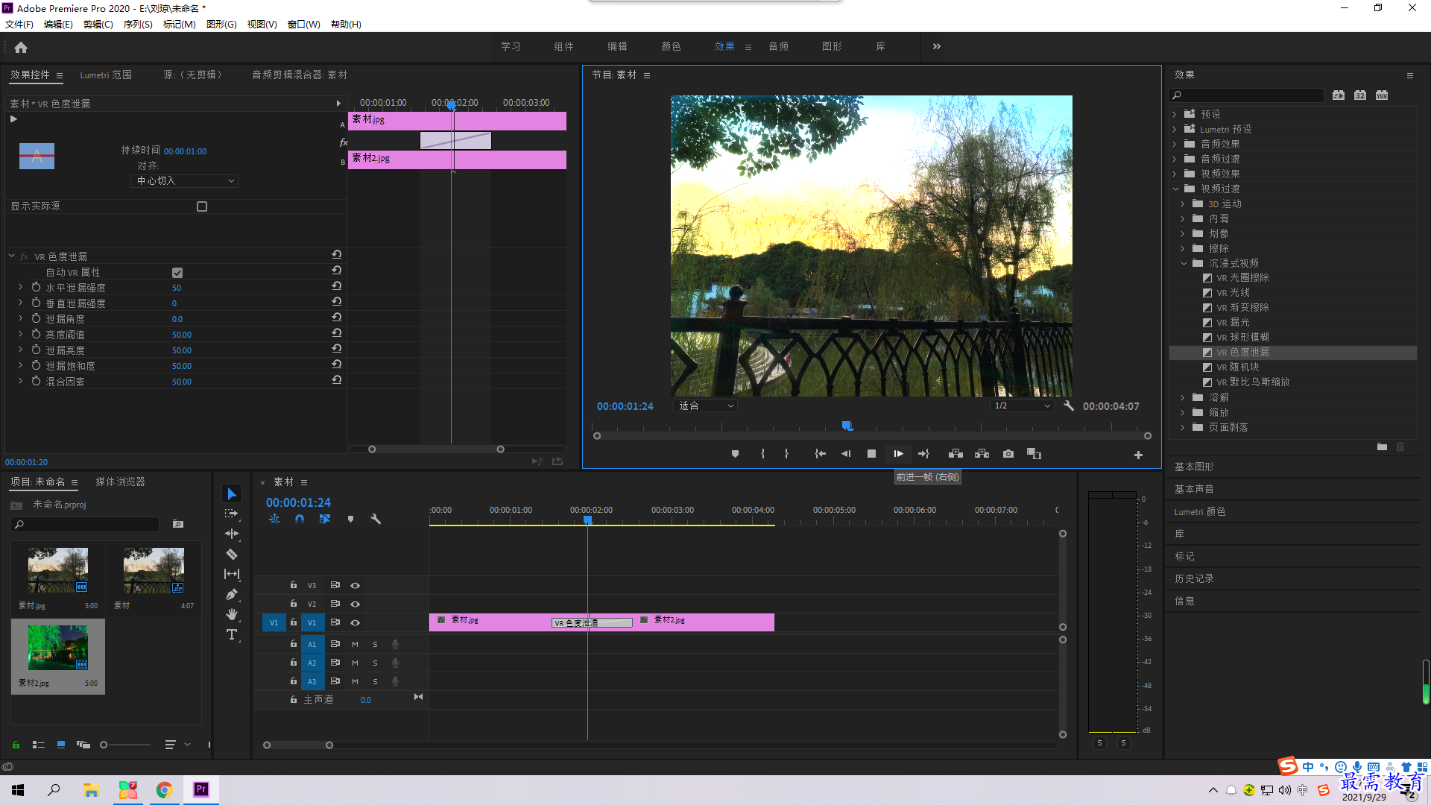Switch project panel to icon view
1431x805 pixels.
pos(61,745)
